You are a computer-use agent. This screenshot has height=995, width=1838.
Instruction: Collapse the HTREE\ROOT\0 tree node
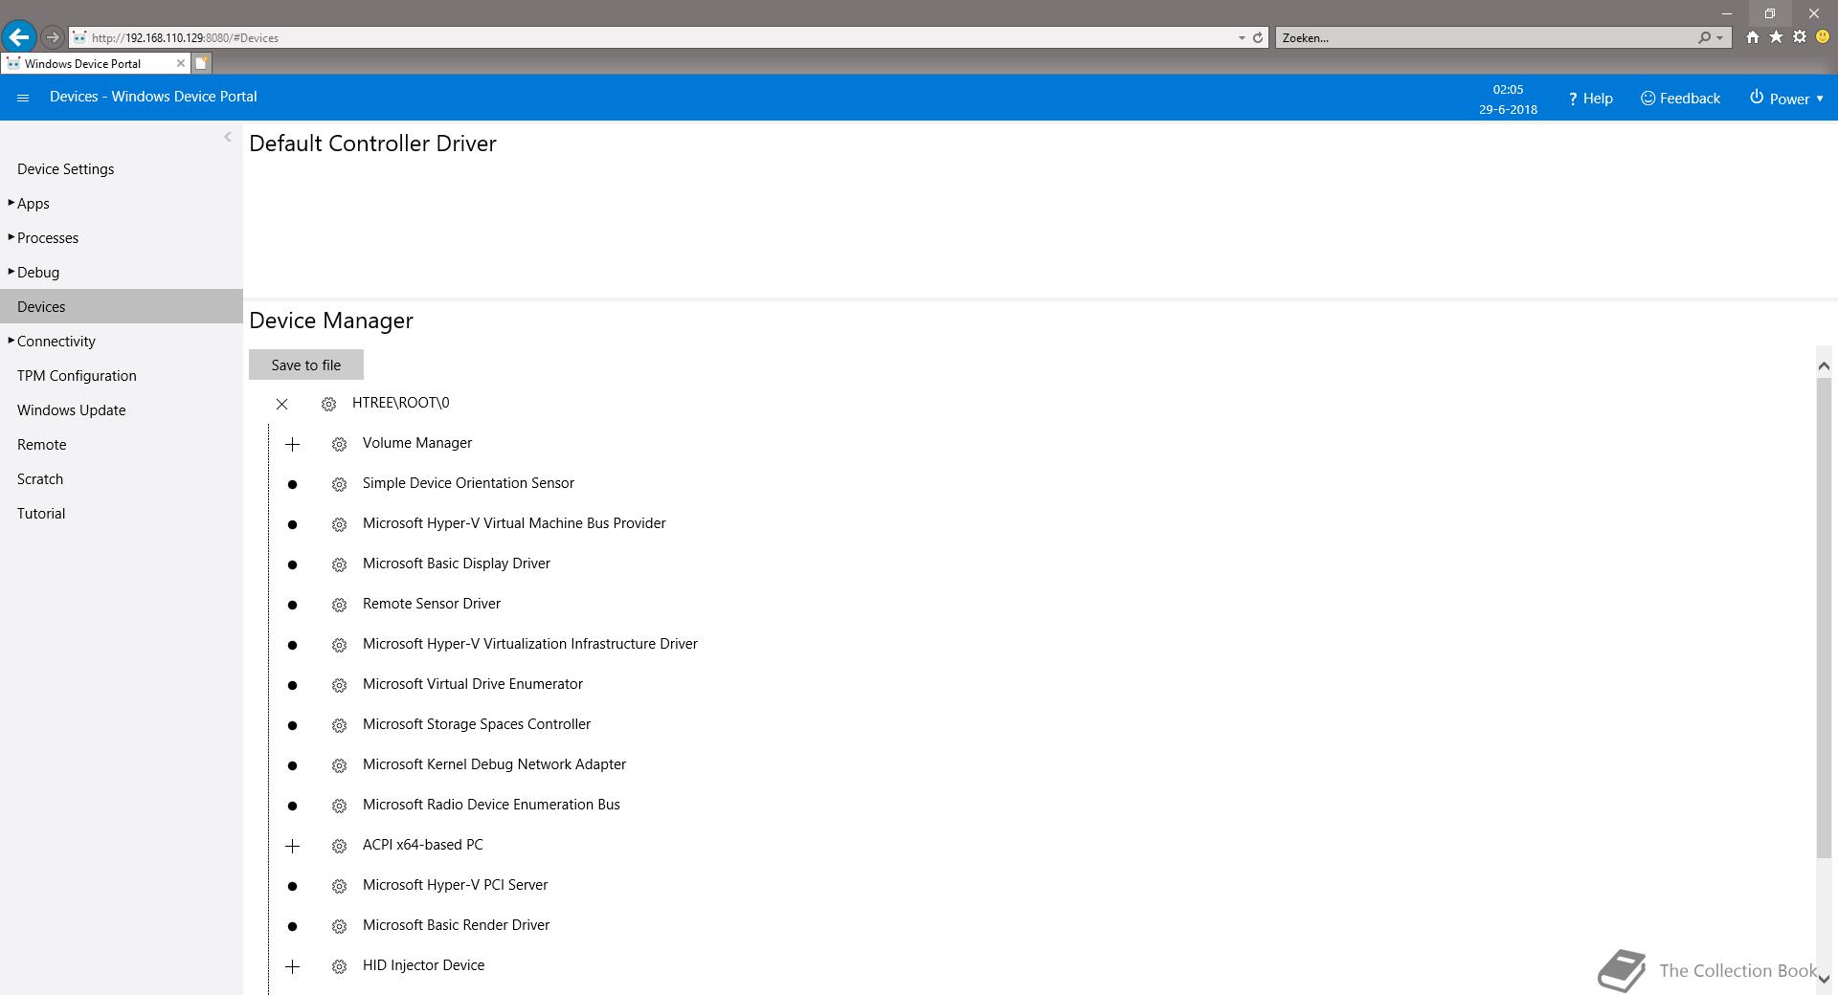(x=281, y=404)
